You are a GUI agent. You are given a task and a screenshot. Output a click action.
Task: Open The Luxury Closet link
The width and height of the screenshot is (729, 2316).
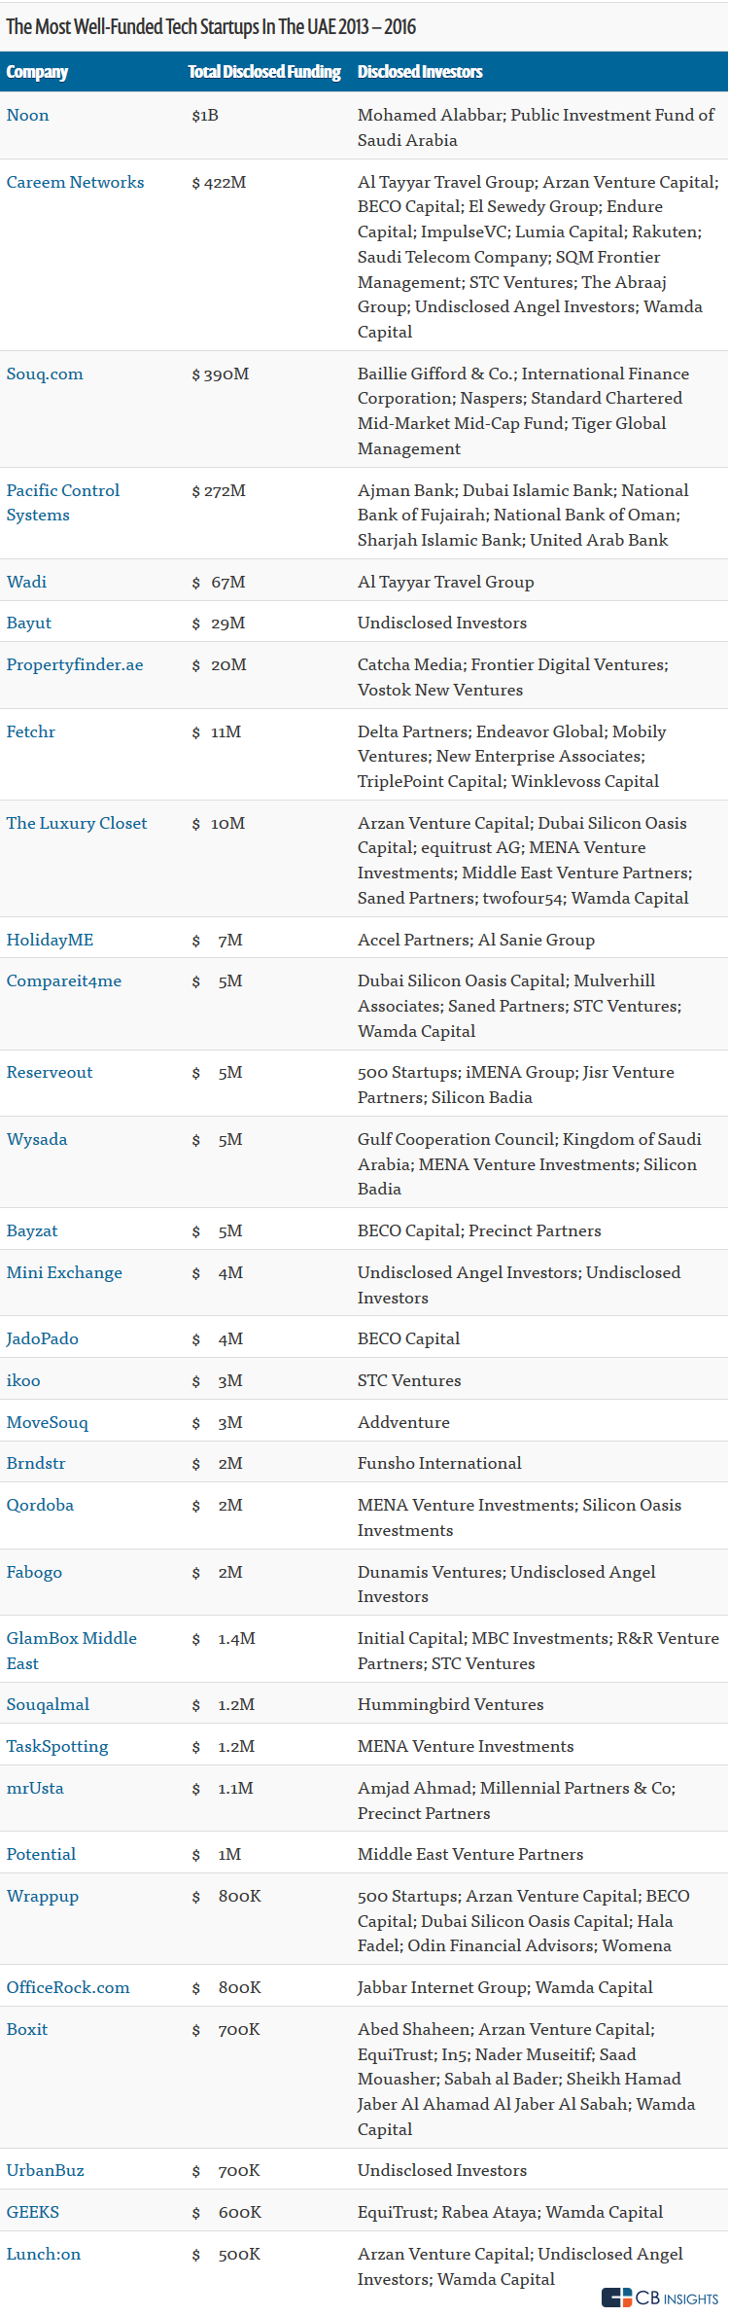(x=77, y=823)
